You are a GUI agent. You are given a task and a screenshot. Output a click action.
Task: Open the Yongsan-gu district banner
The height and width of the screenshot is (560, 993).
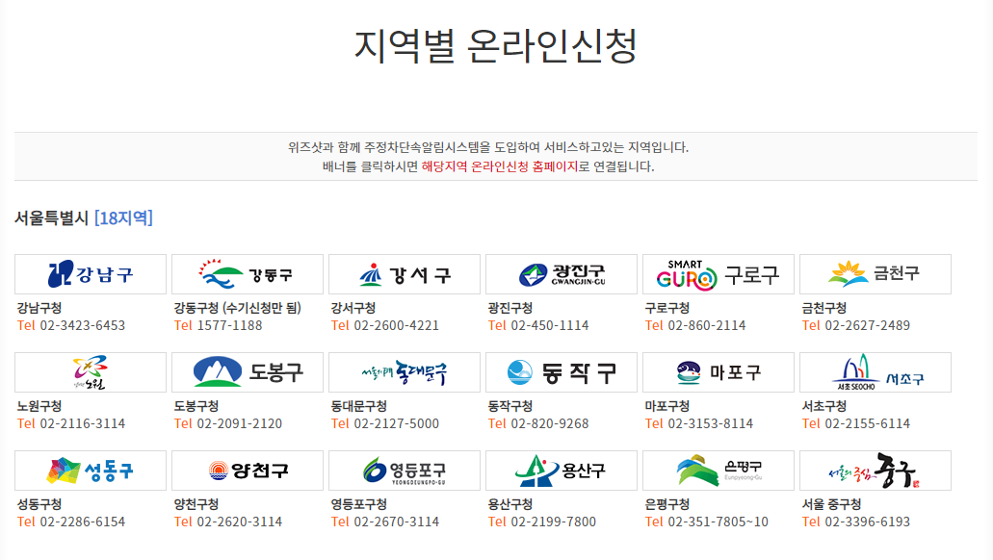coord(561,471)
